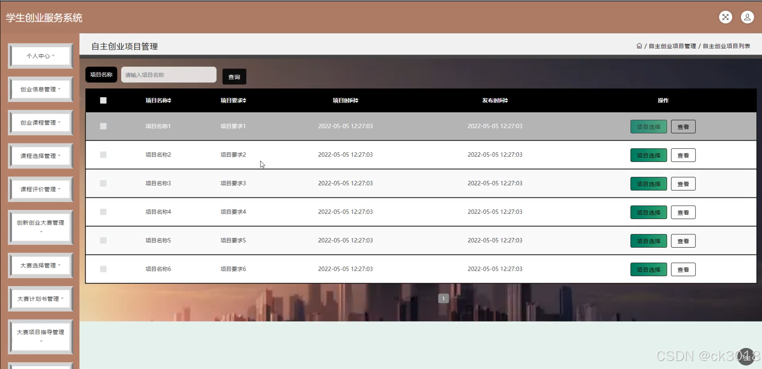Click 查看 for 项目名称2
This screenshot has height=369, width=762.
683,155
